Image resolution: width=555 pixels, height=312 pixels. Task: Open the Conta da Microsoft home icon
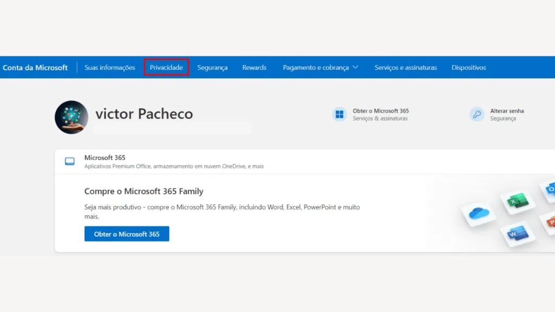(x=35, y=67)
